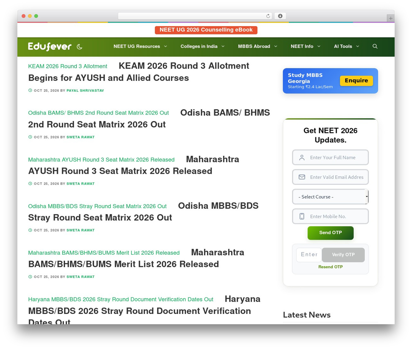Click Get NEET 2026 Updates heading
412x349 pixels.
(x=330, y=135)
